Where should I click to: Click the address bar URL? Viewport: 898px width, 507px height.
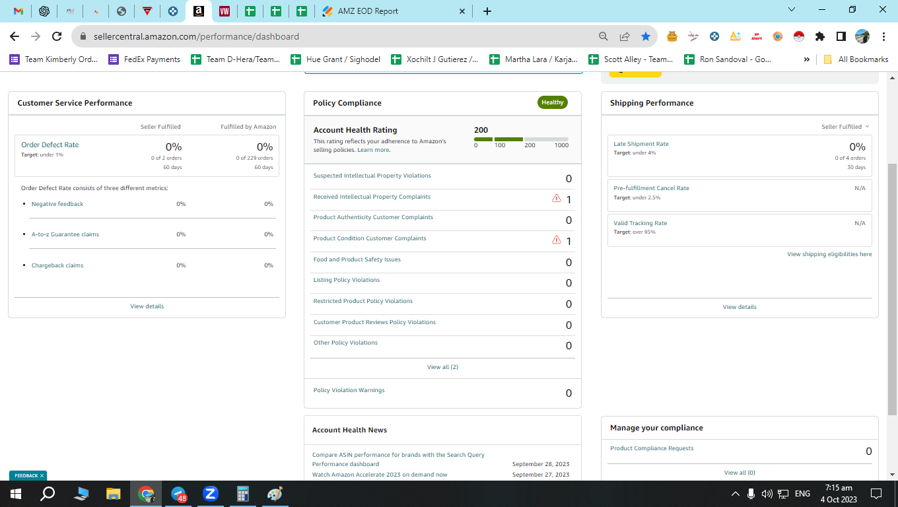pos(196,36)
